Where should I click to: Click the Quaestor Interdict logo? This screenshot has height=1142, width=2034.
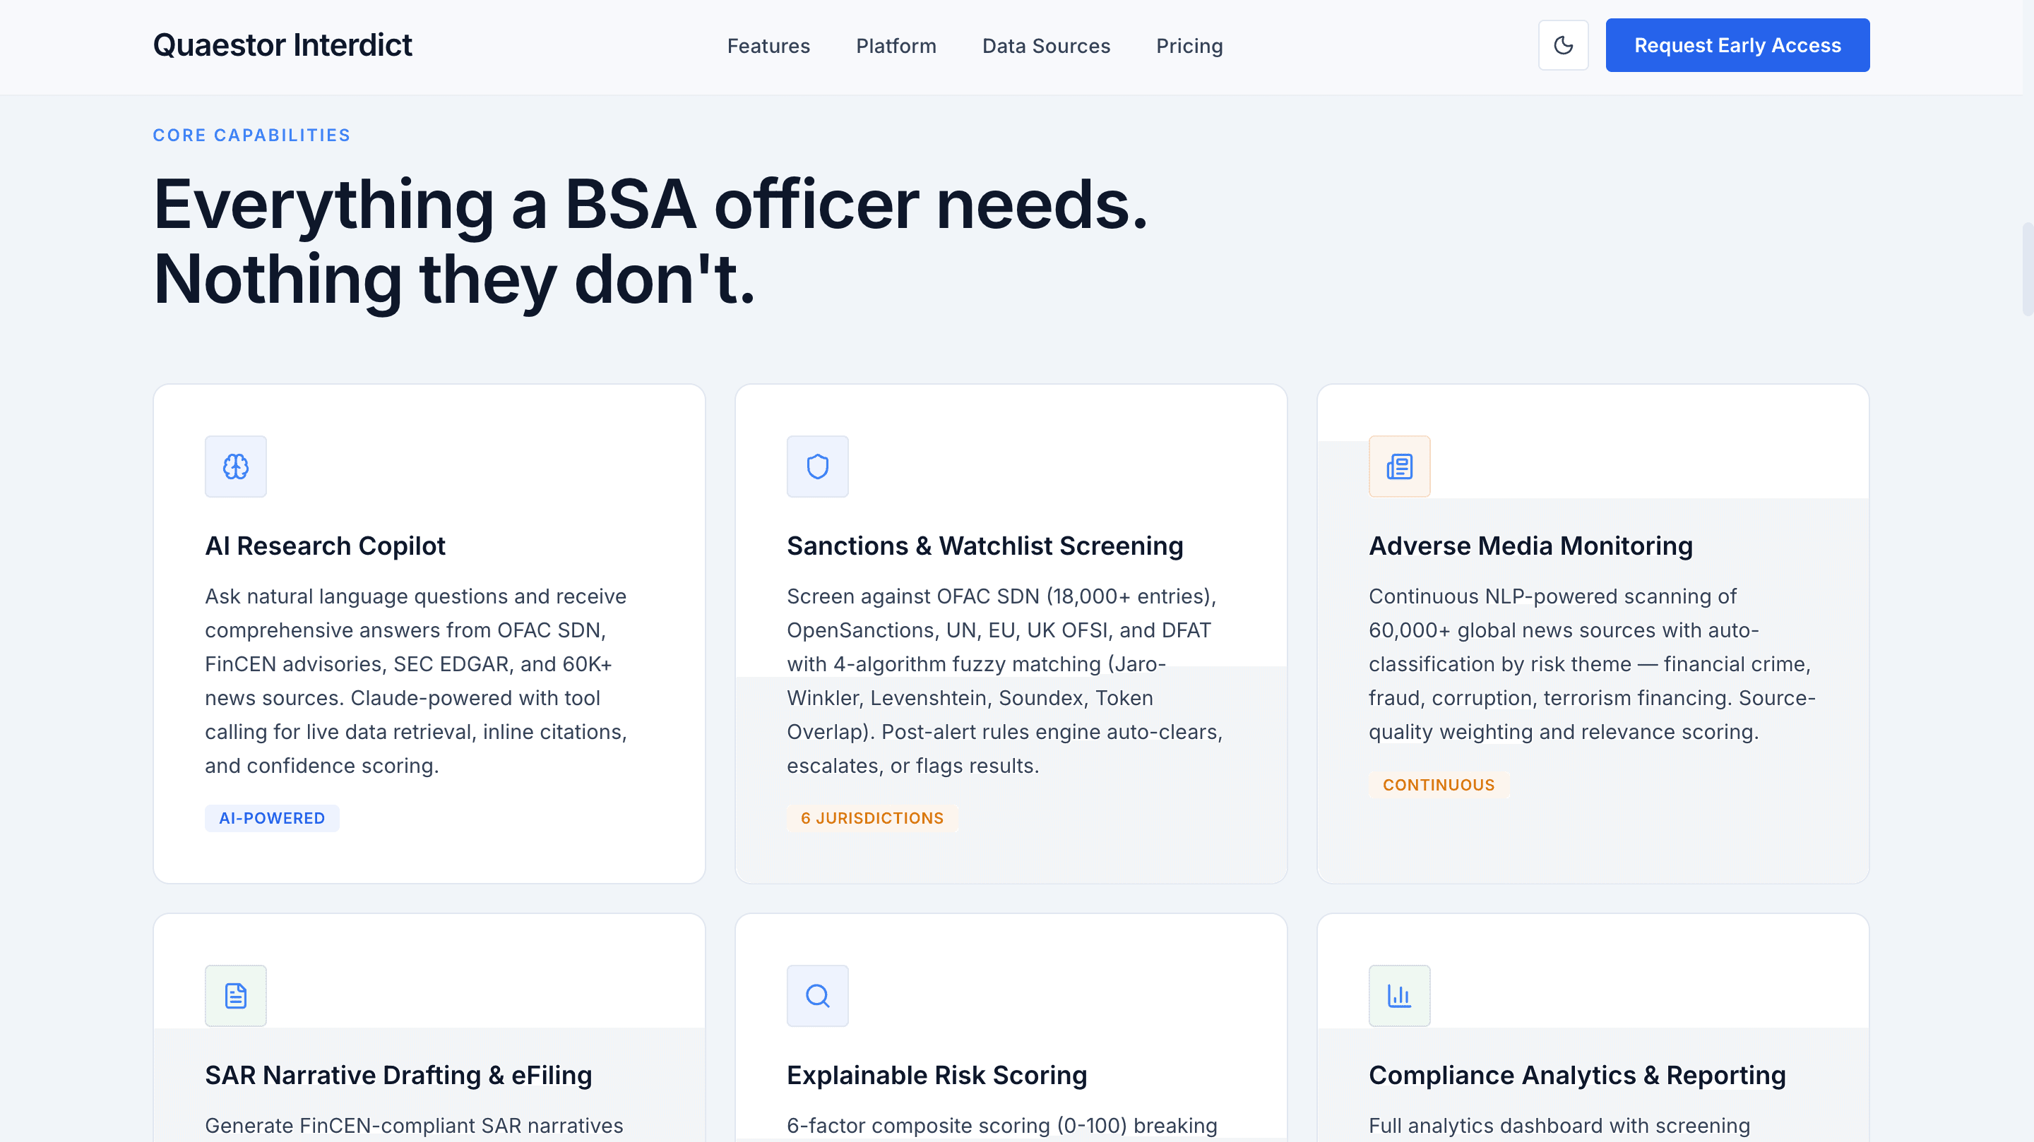pos(282,45)
